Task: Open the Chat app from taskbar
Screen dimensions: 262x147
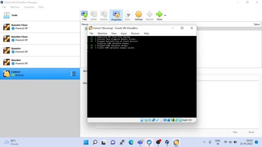Action: [x=113, y=143]
